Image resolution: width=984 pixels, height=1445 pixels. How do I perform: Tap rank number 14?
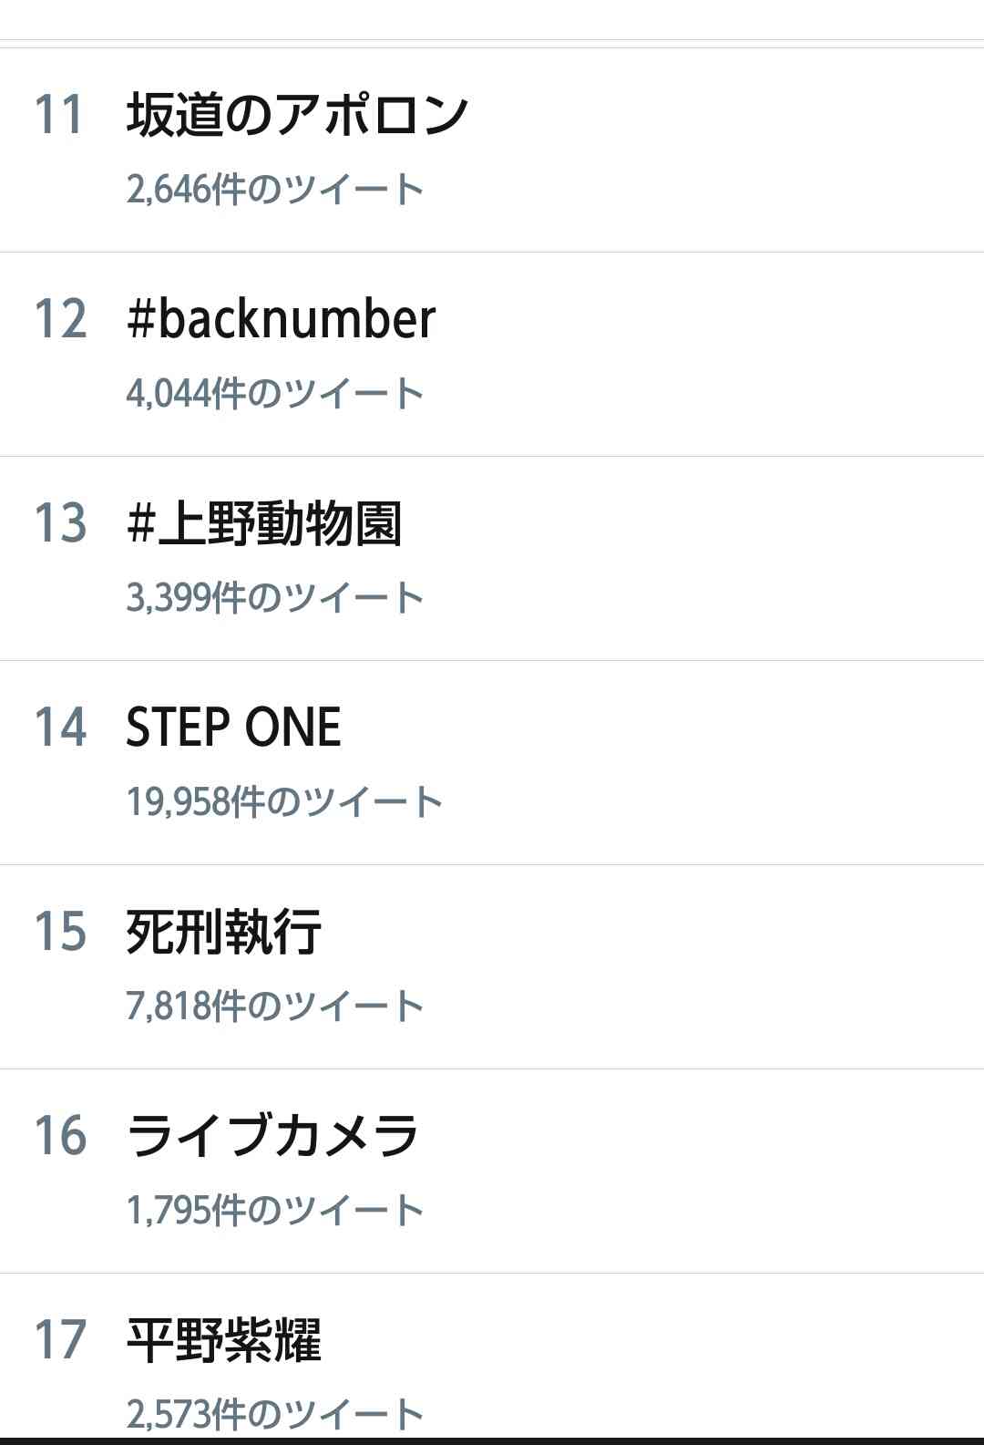click(60, 728)
